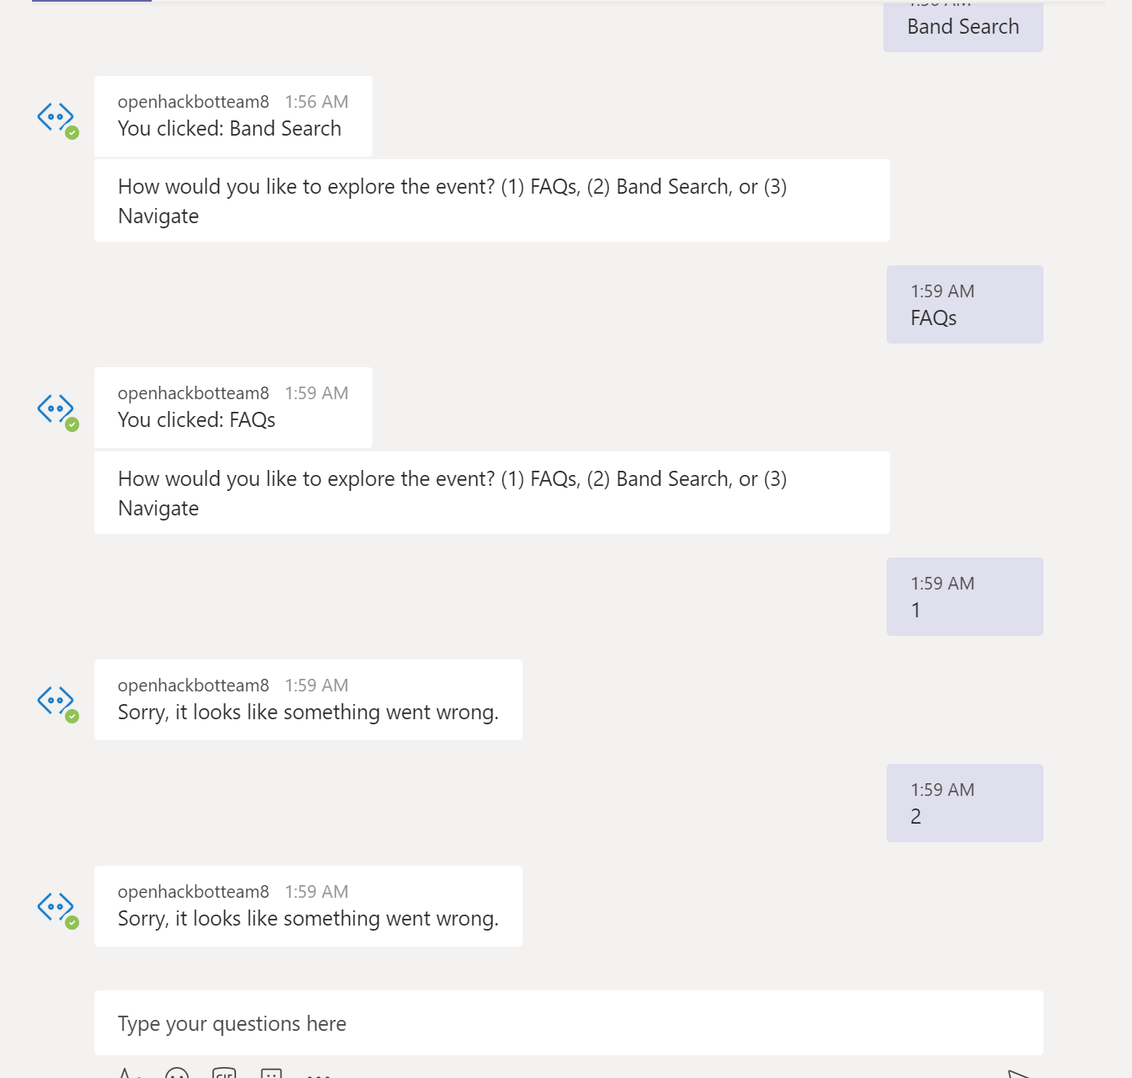Click the bot avatar beside the error message
This screenshot has height=1078, width=1132.
coord(56,700)
